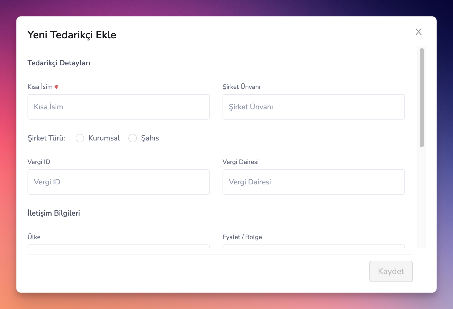Focus the Kısa İsim text field
Image resolution: width=453 pixels, height=309 pixels.
tap(119, 107)
